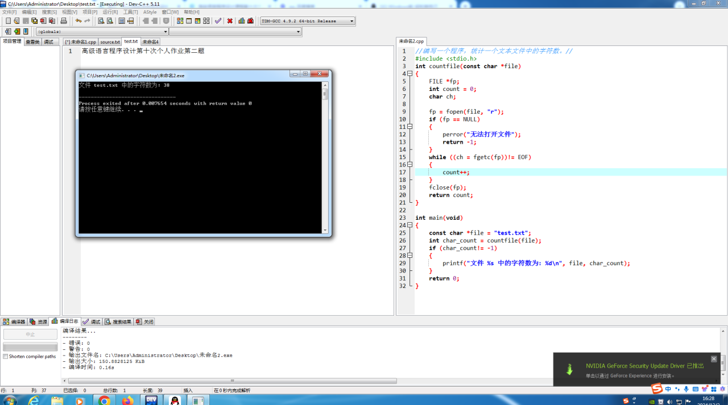The height and width of the screenshot is (405, 728).
Task: Switch to the source.txt editor tab
Action: click(110, 42)
